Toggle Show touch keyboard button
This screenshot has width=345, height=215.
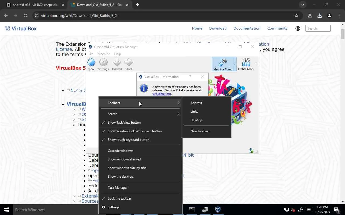point(140,140)
